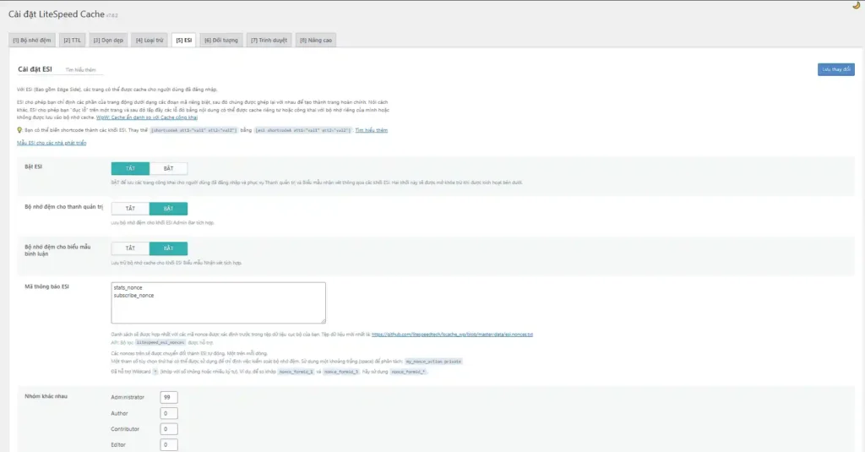Open the [3] Dọn dẹp tab
The image size is (865, 452).
coord(108,41)
